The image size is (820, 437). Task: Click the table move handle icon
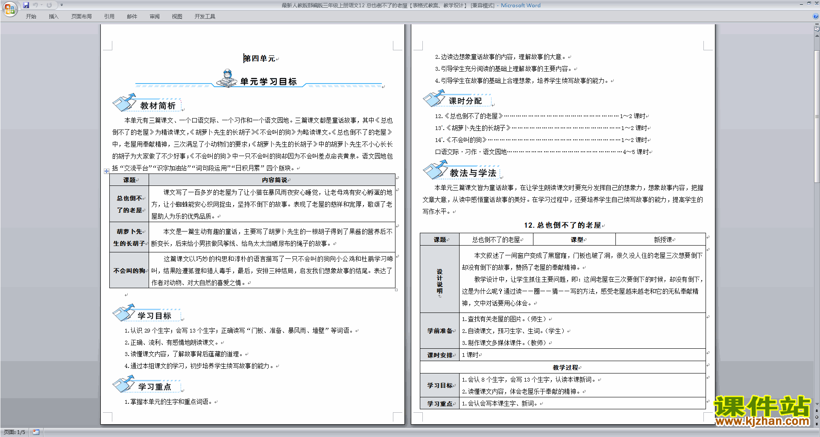(x=106, y=171)
